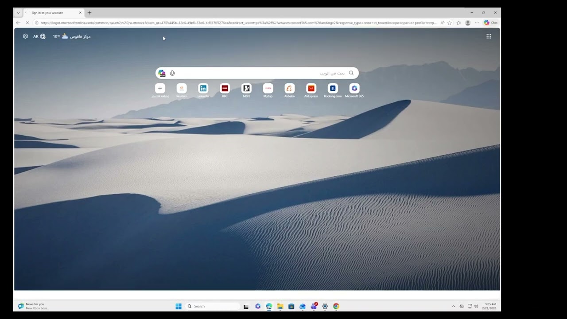This screenshot has height=319, width=567.
Task: Click the address bar URL
Action: click(x=238, y=23)
